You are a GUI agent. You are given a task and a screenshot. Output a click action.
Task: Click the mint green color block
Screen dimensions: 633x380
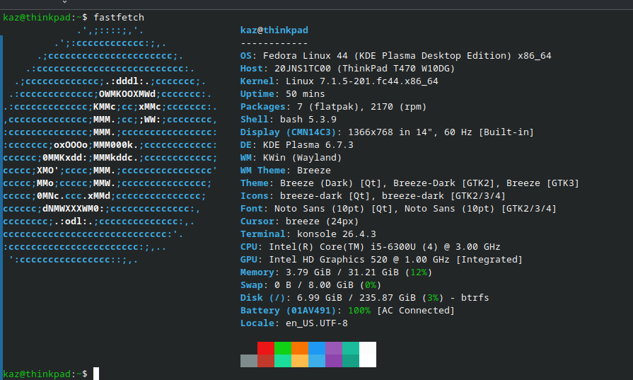283,361
